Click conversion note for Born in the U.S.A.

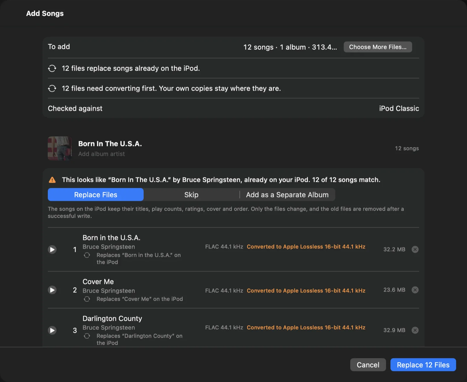tap(306, 247)
